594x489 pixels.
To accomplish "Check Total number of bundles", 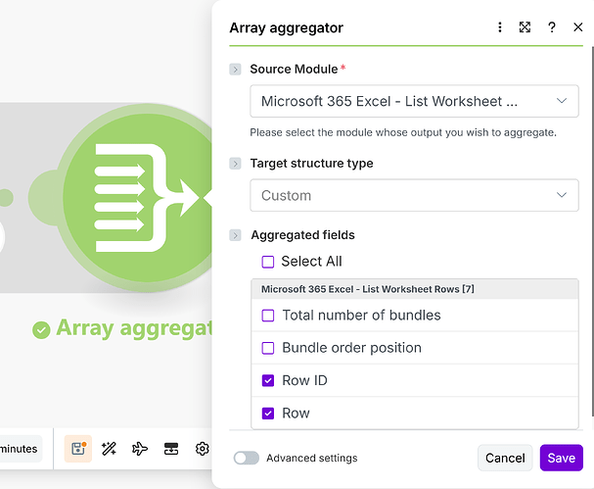I will coord(268,316).
